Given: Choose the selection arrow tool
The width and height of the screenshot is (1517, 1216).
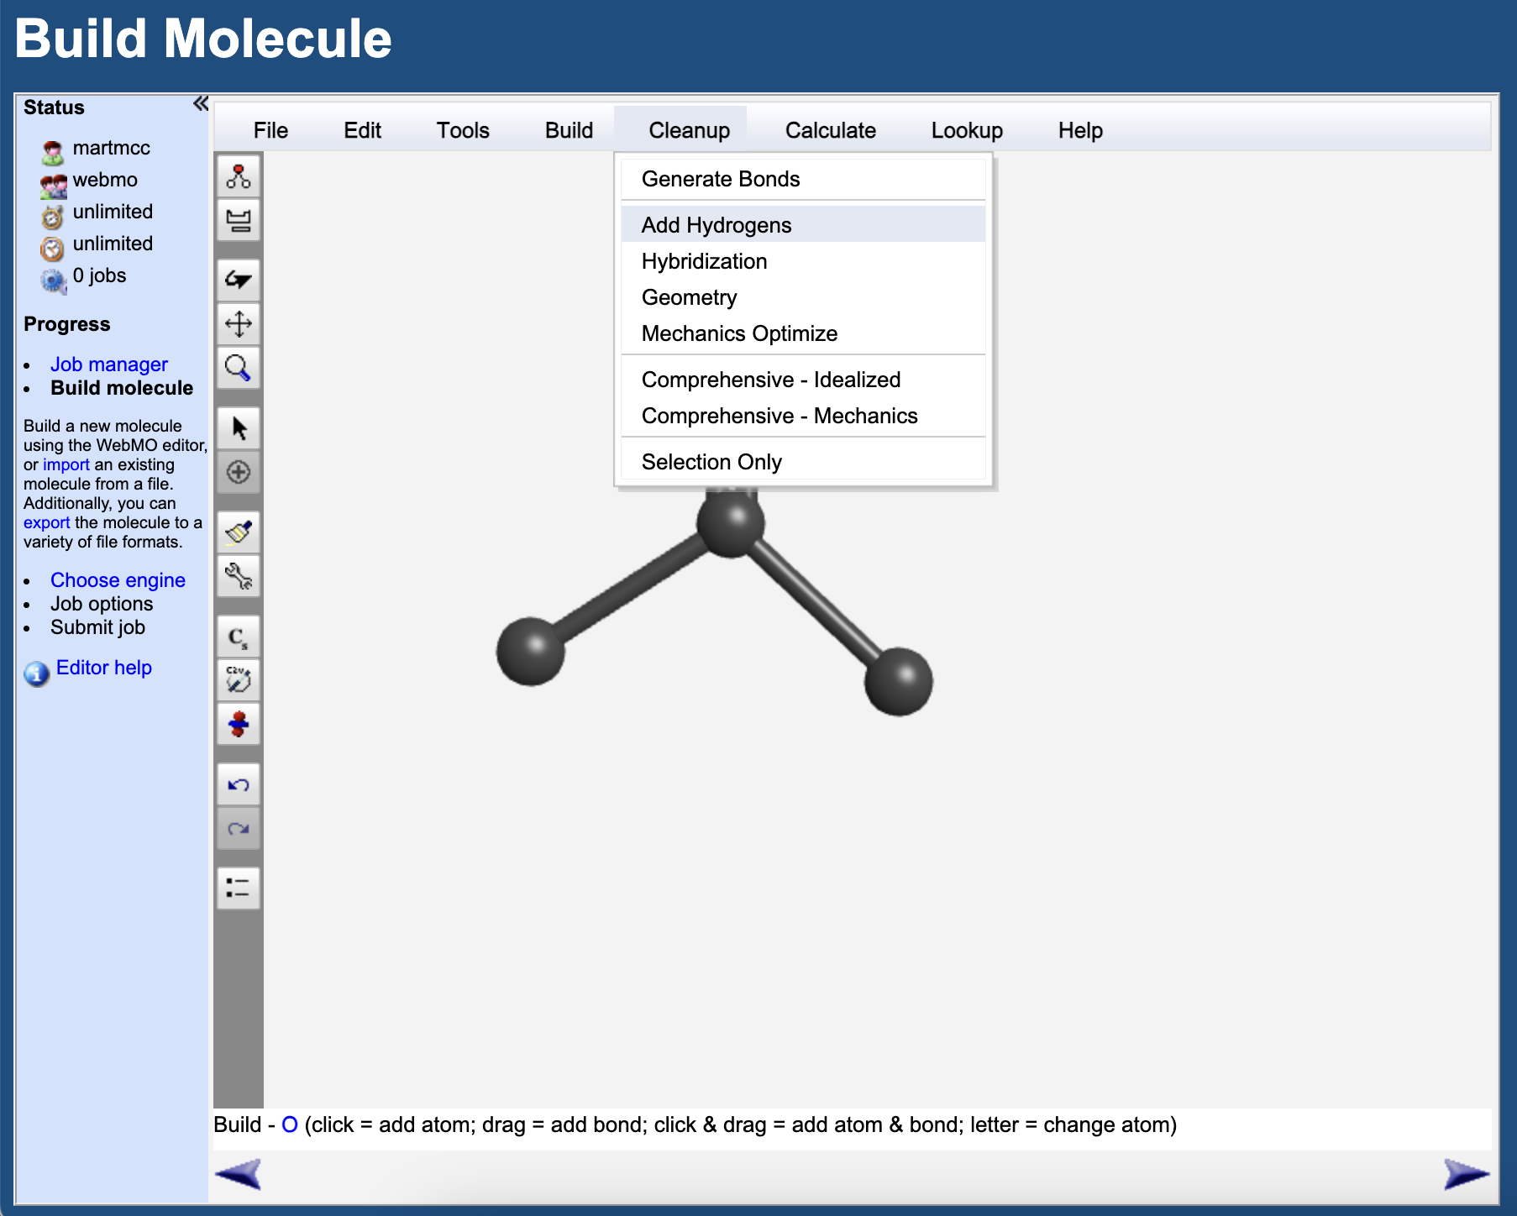Looking at the screenshot, I should point(238,427).
